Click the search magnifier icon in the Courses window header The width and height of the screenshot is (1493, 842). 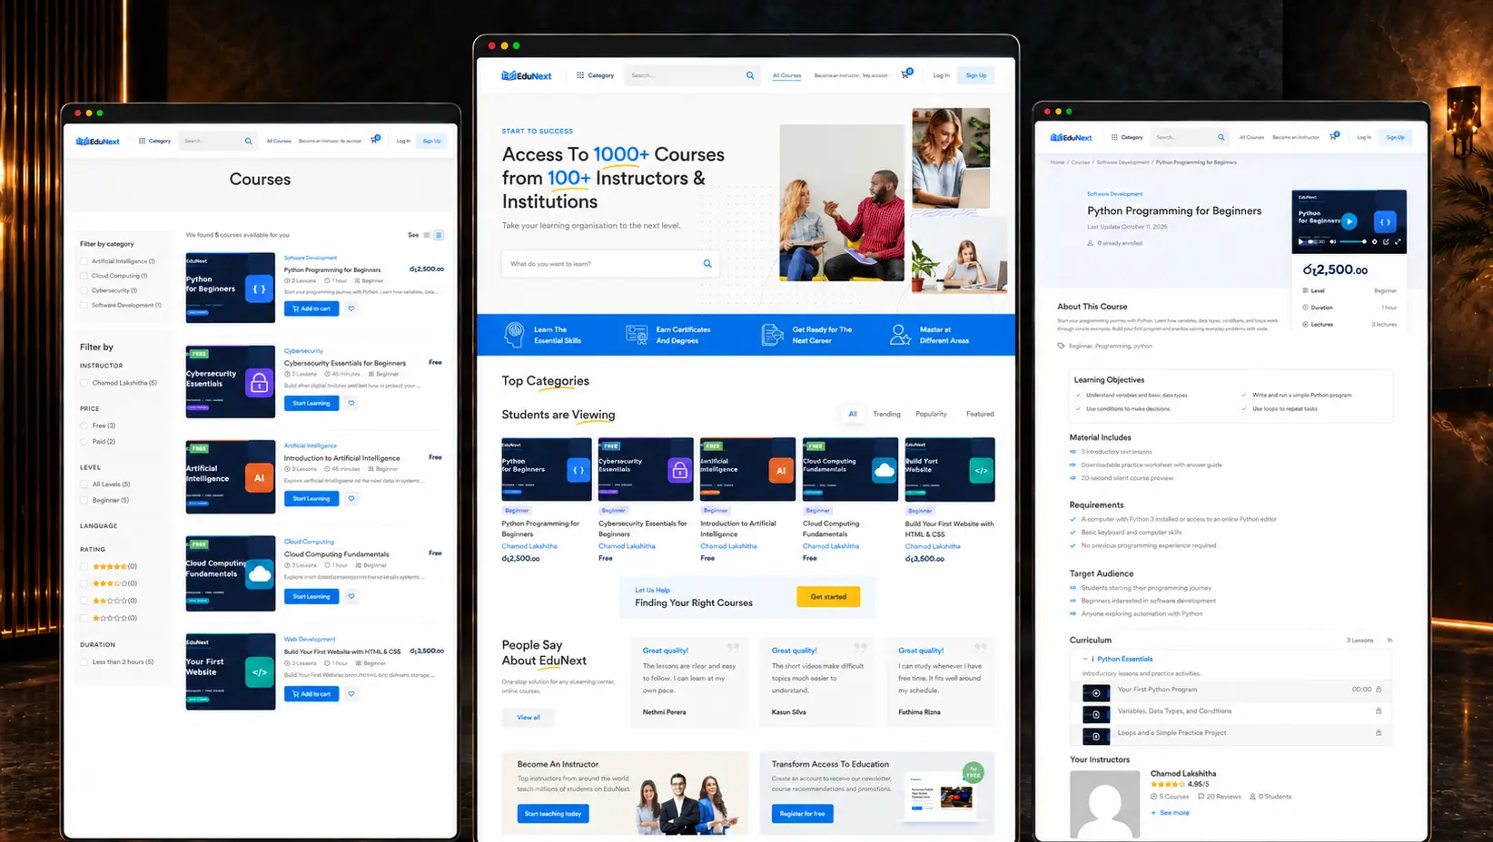[x=248, y=141]
